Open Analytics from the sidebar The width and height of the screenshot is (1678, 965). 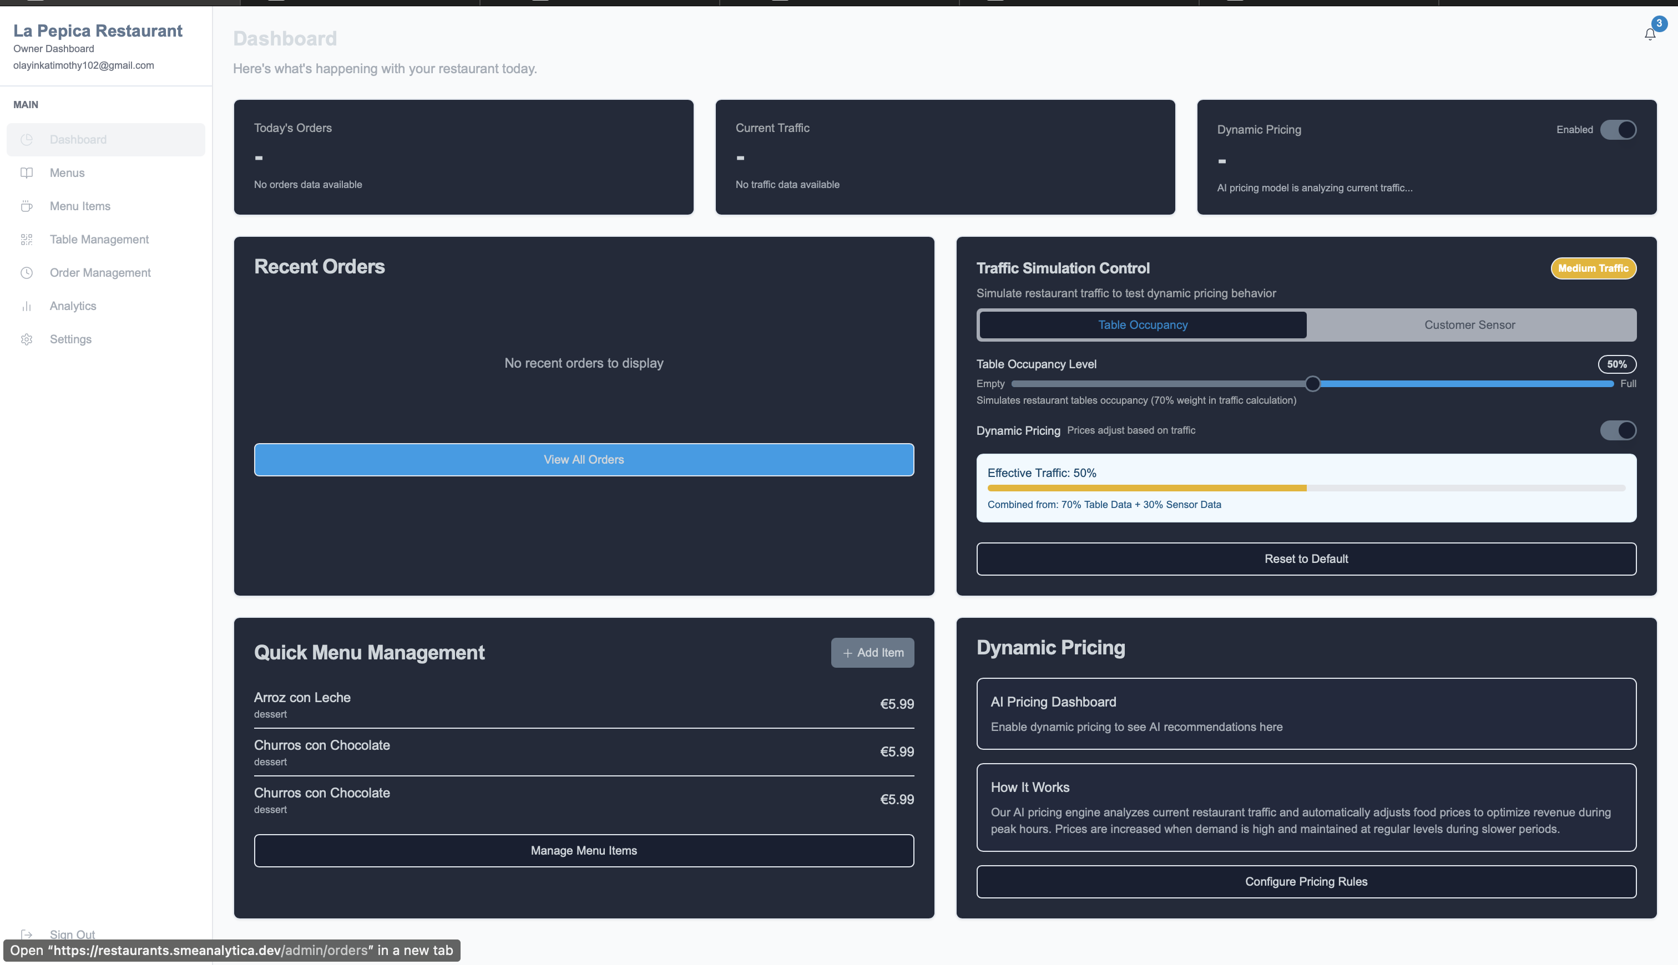tap(73, 306)
